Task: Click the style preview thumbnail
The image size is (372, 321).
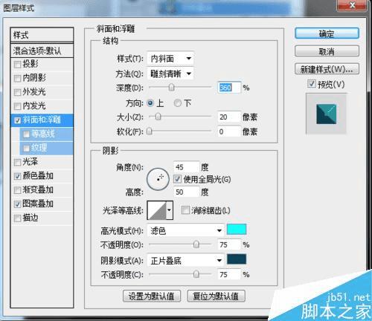Action: [326, 114]
